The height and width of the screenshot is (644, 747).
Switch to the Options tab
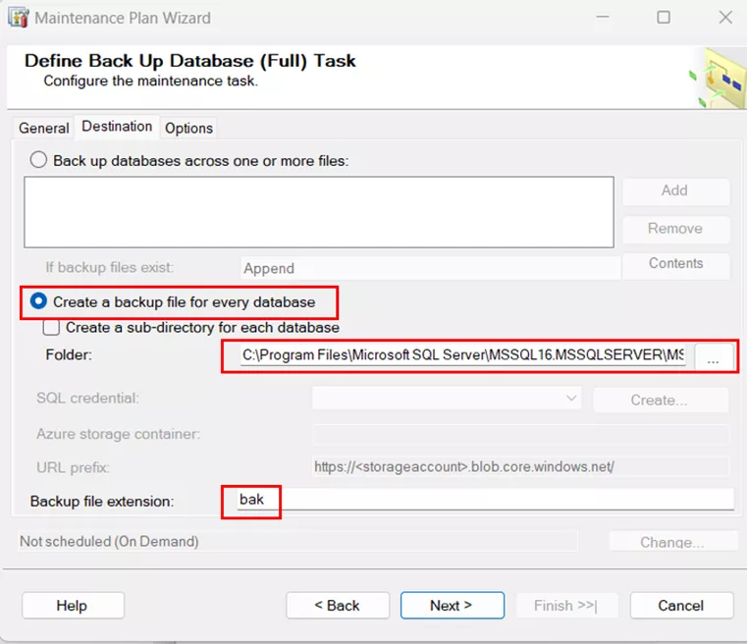tap(188, 129)
